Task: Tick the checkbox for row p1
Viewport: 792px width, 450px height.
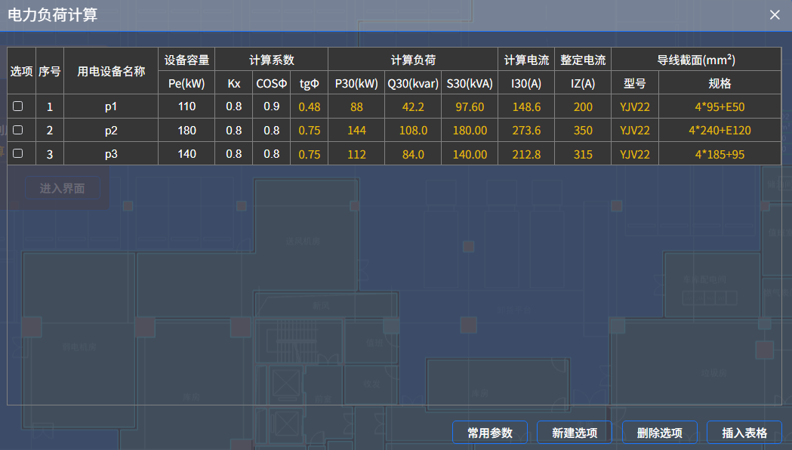Action: (x=18, y=106)
